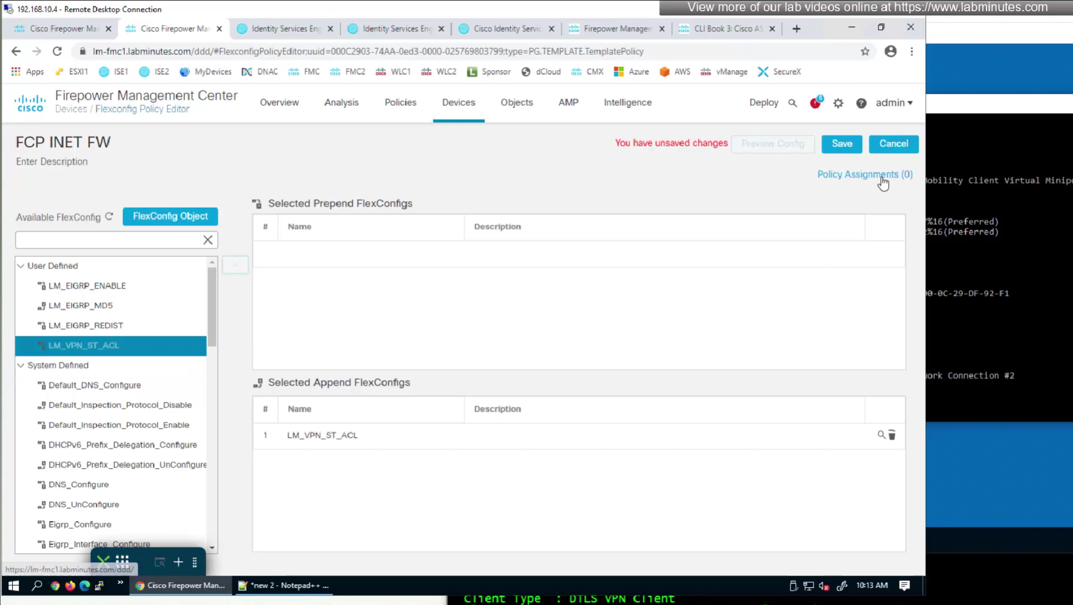This screenshot has width=1073, height=605.
Task: Open the help question mark icon
Action: [x=861, y=103]
